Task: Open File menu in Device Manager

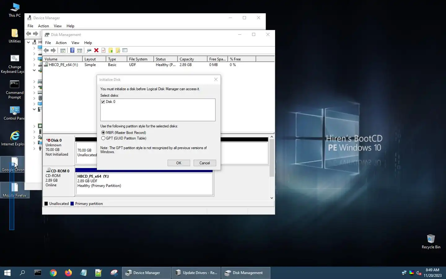Action: click(30, 26)
